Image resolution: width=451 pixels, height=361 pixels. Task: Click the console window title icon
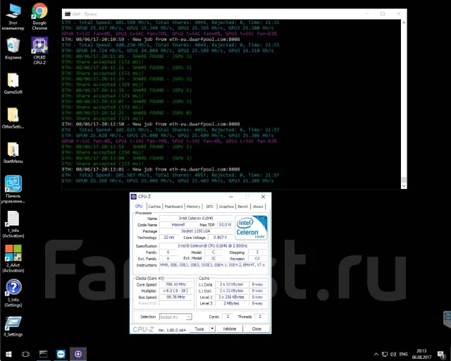point(68,14)
